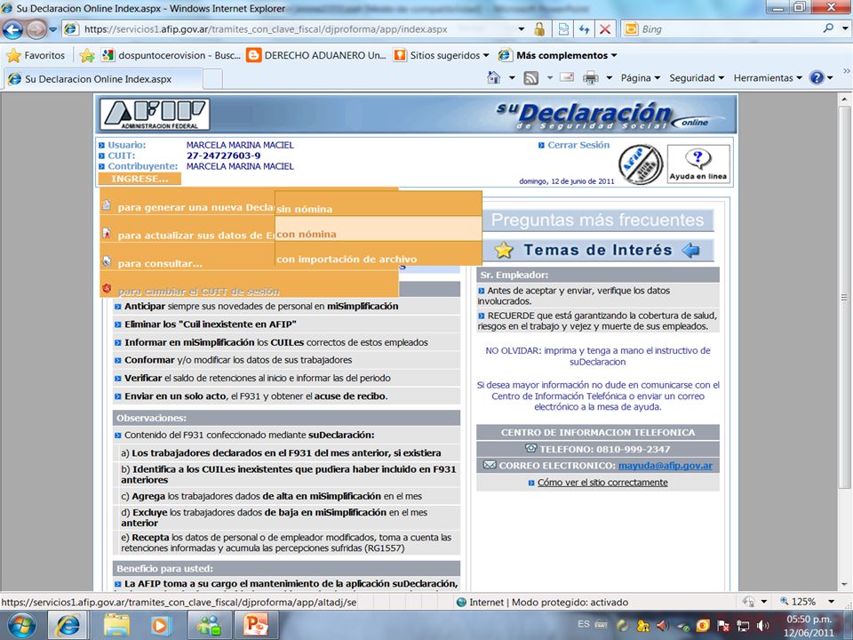Click the envelope icon beside CORREO ELECTRONICO
Image resolution: width=853 pixels, height=640 pixels.
tap(490, 465)
